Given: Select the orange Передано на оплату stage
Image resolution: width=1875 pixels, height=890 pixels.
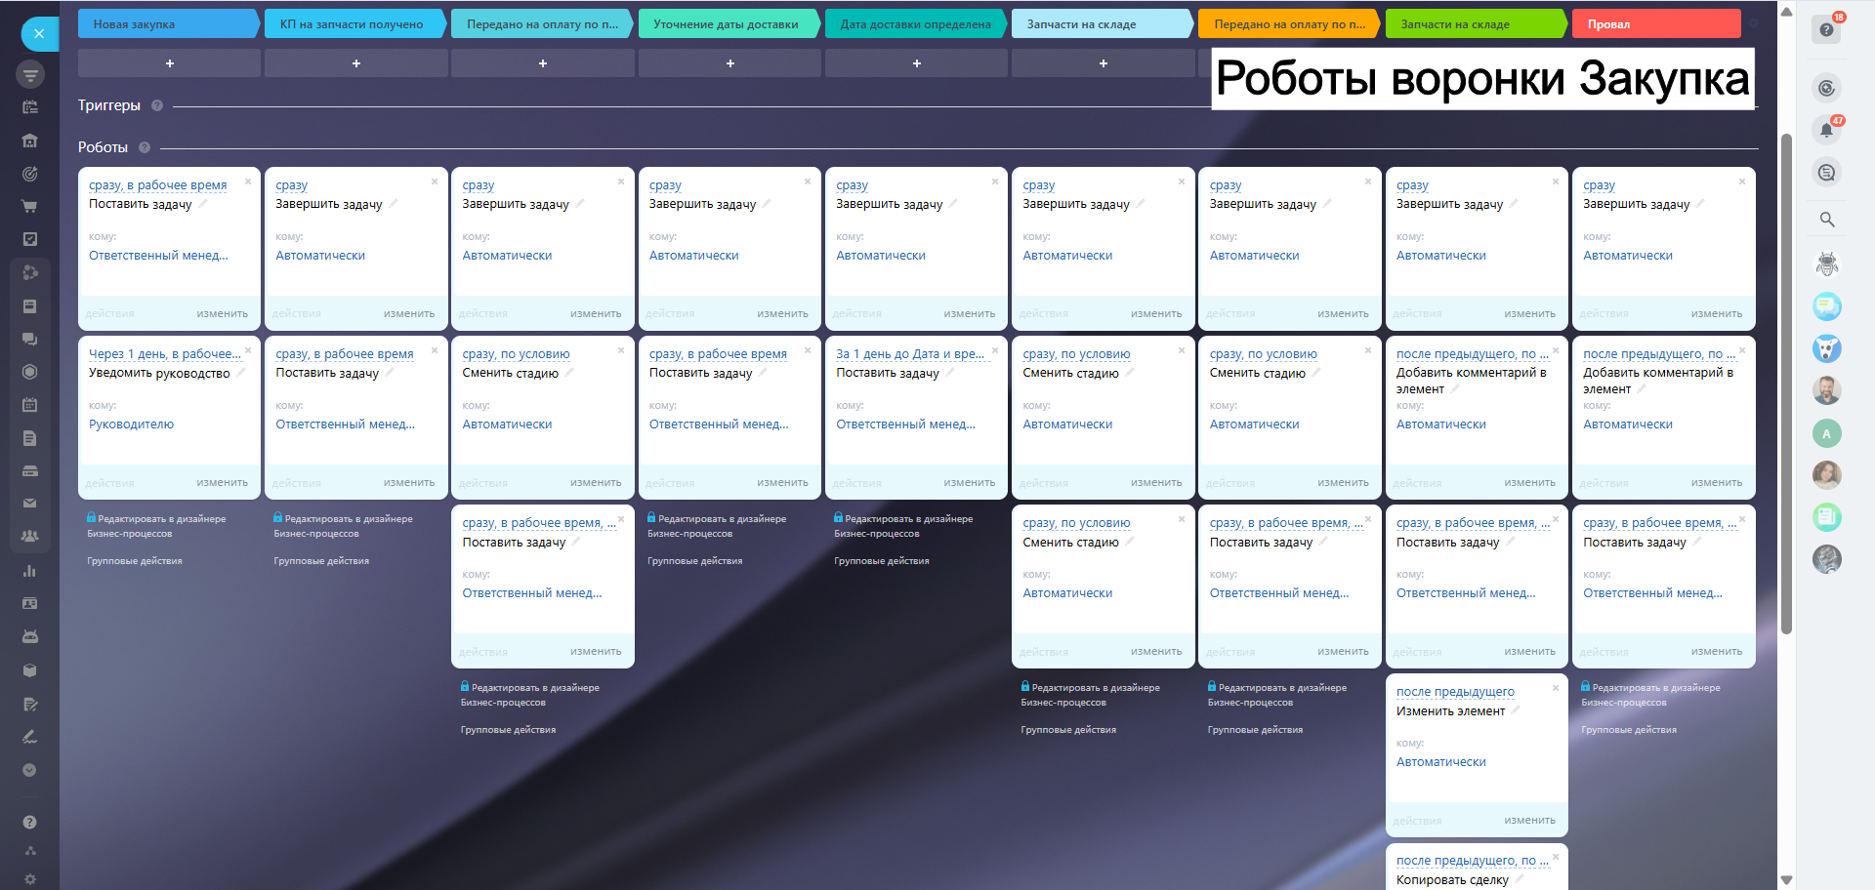Looking at the screenshot, I should [1289, 24].
